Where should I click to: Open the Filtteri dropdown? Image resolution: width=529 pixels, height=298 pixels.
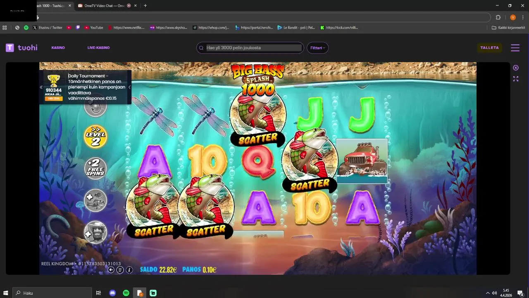[318, 48]
